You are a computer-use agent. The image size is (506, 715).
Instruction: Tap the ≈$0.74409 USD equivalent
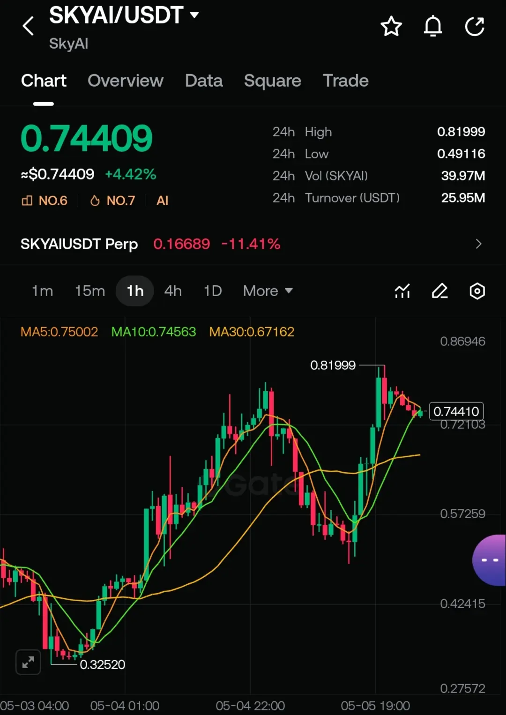point(58,174)
